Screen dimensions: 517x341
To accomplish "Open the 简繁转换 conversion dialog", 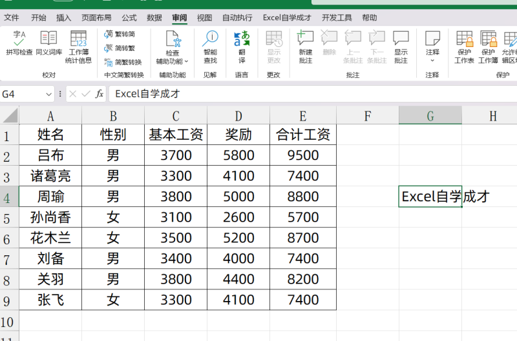I will (x=123, y=62).
